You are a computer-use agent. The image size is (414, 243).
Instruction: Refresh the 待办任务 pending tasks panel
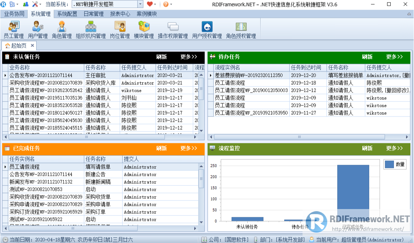(x=368, y=57)
